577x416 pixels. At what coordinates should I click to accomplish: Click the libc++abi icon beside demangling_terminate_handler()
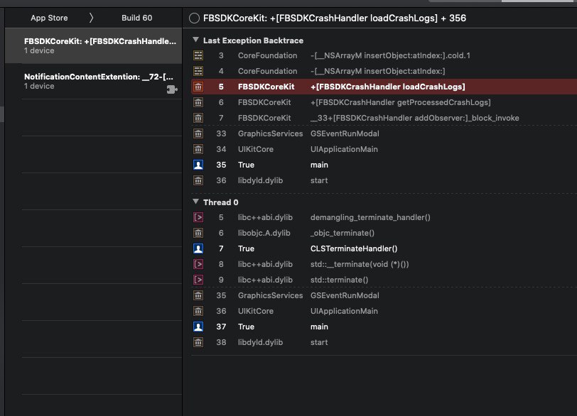click(x=199, y=217)
